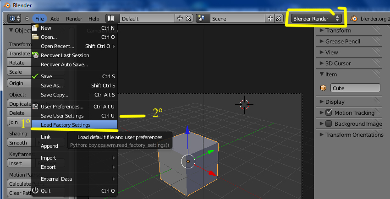Open the Blender Render engine dropdown
The image size is (390, 199).
[x=316, y=19]
